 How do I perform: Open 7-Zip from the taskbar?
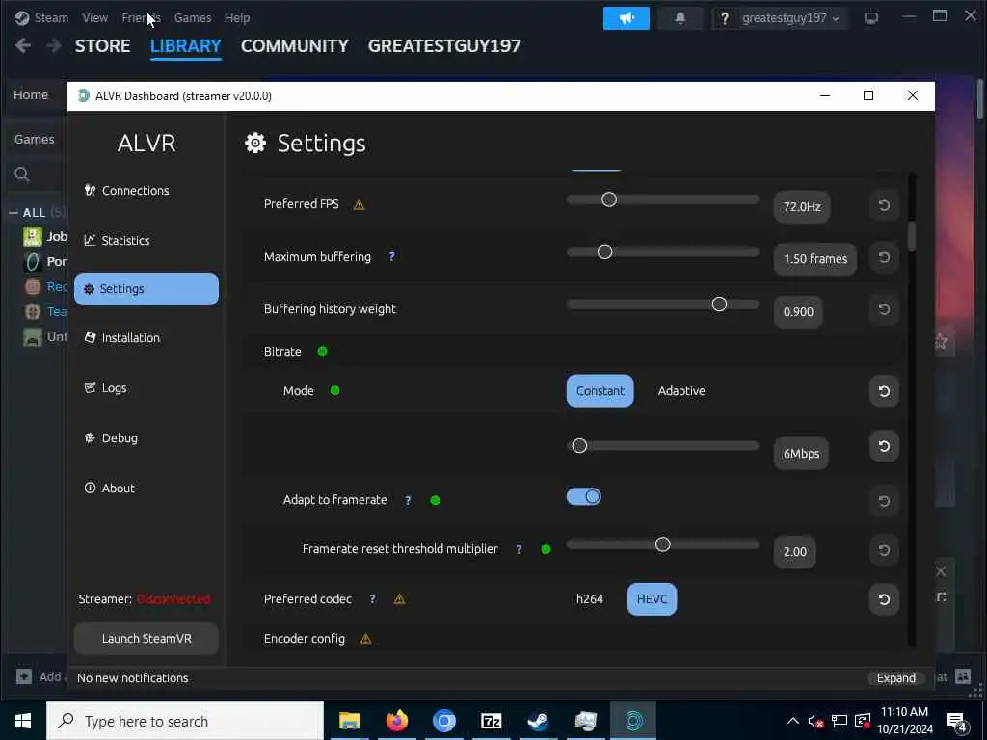click(491, 721)
